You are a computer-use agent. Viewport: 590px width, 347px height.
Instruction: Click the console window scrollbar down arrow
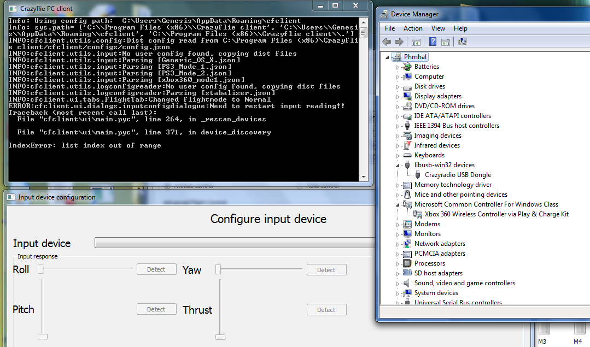tap(364, 177)
